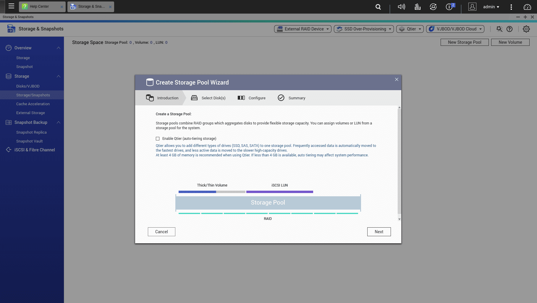Click the Select Disk(s) step icon

[x=194, y=98]
